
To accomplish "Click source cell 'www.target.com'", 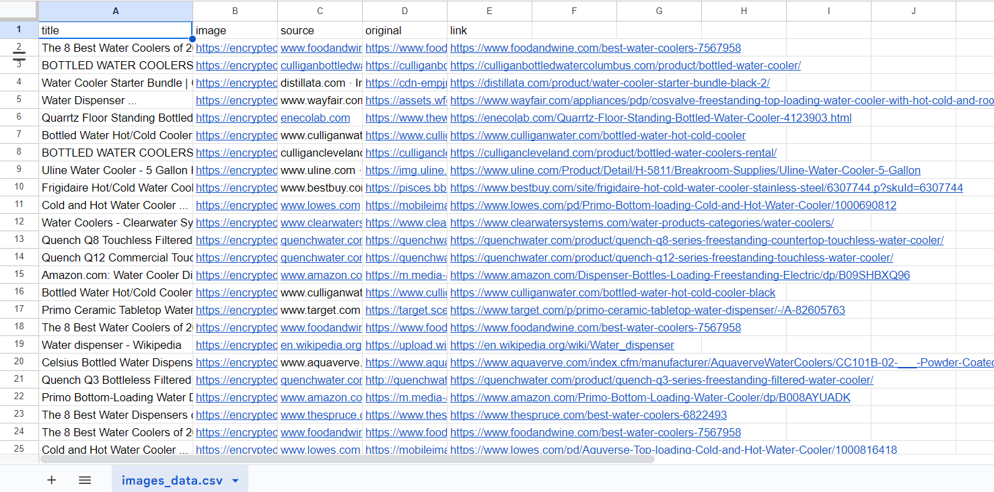I will coord(320,310).
